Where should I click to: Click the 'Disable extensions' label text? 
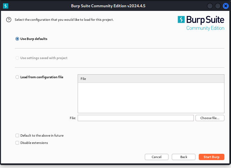(34, 143)
